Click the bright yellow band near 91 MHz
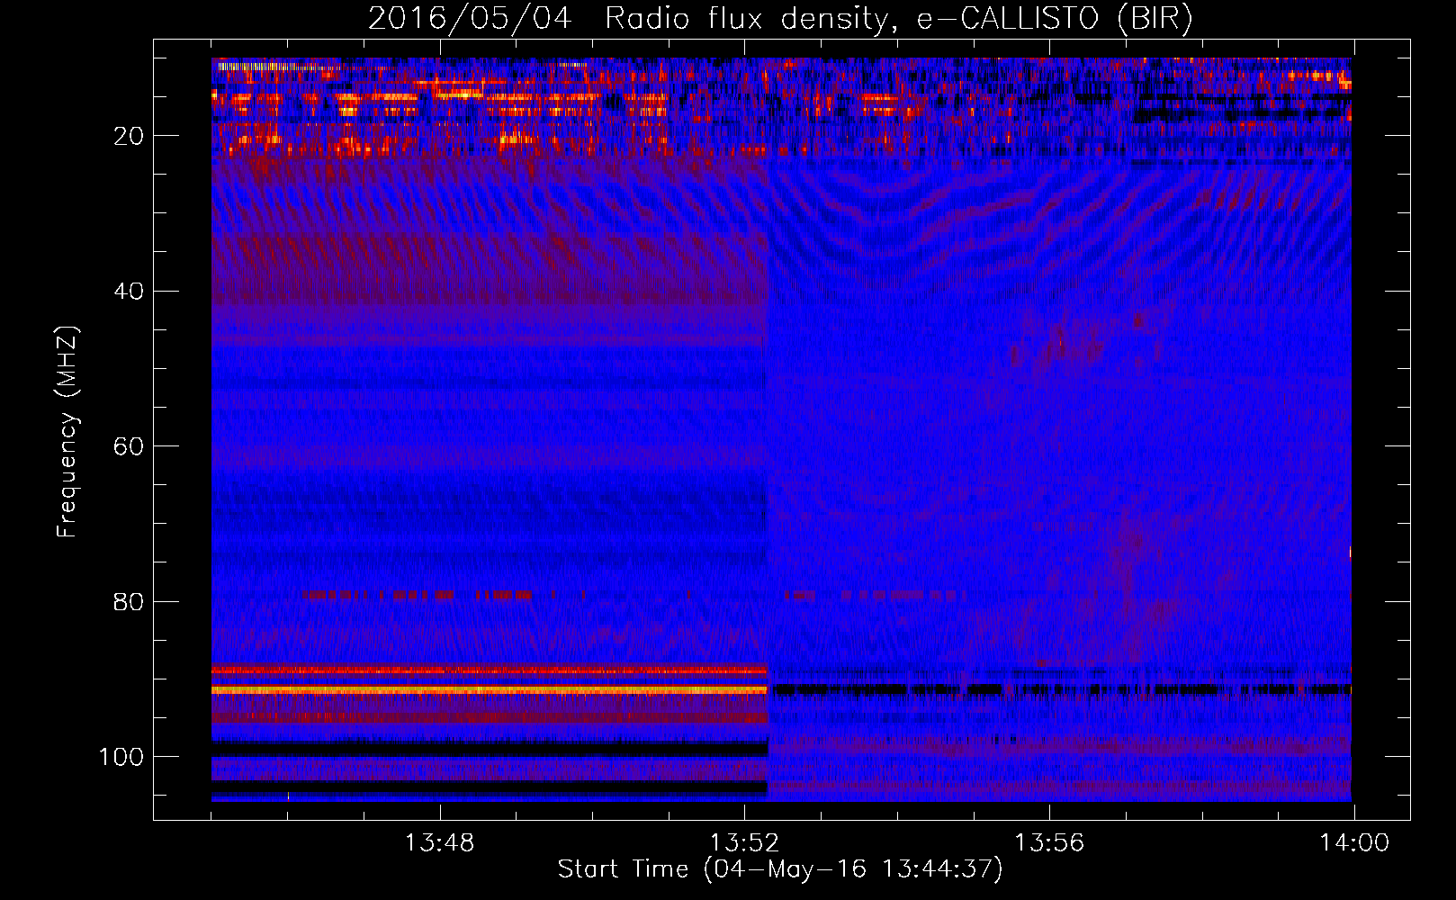 click(x=490, y=689)
